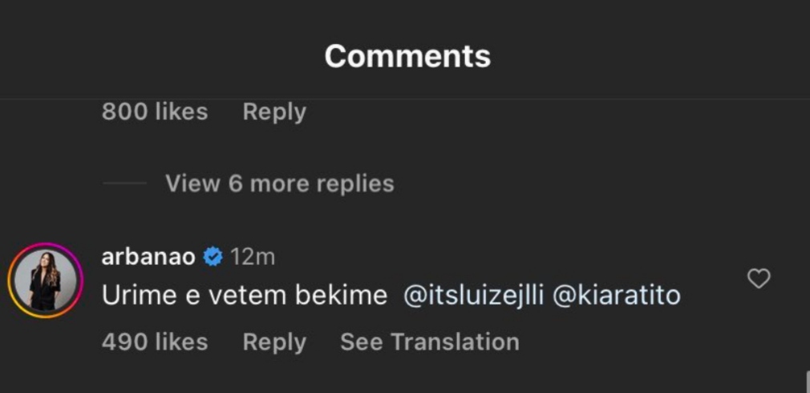Click See Translation under the comment
This screenshot has width=810, height=393.
pos(429,342)
